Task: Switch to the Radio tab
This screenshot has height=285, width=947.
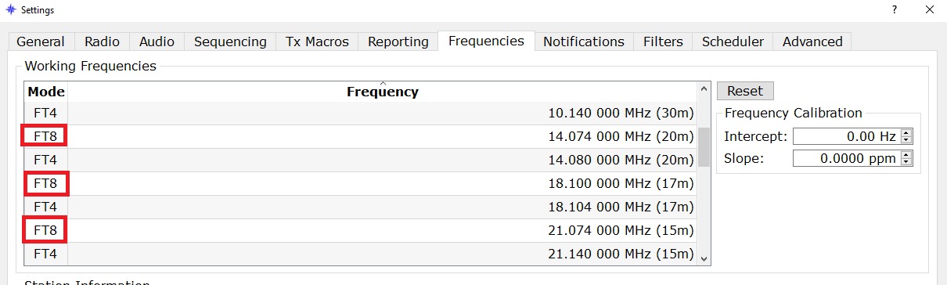Action: click(103, 41)
